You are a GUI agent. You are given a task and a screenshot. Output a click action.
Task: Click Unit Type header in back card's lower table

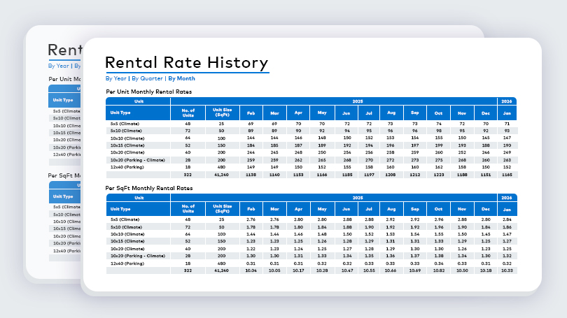(x=64, y=196)
